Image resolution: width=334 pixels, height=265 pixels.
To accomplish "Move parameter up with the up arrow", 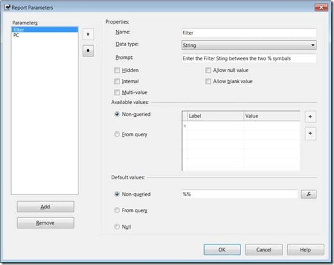I will click(88, 34).
